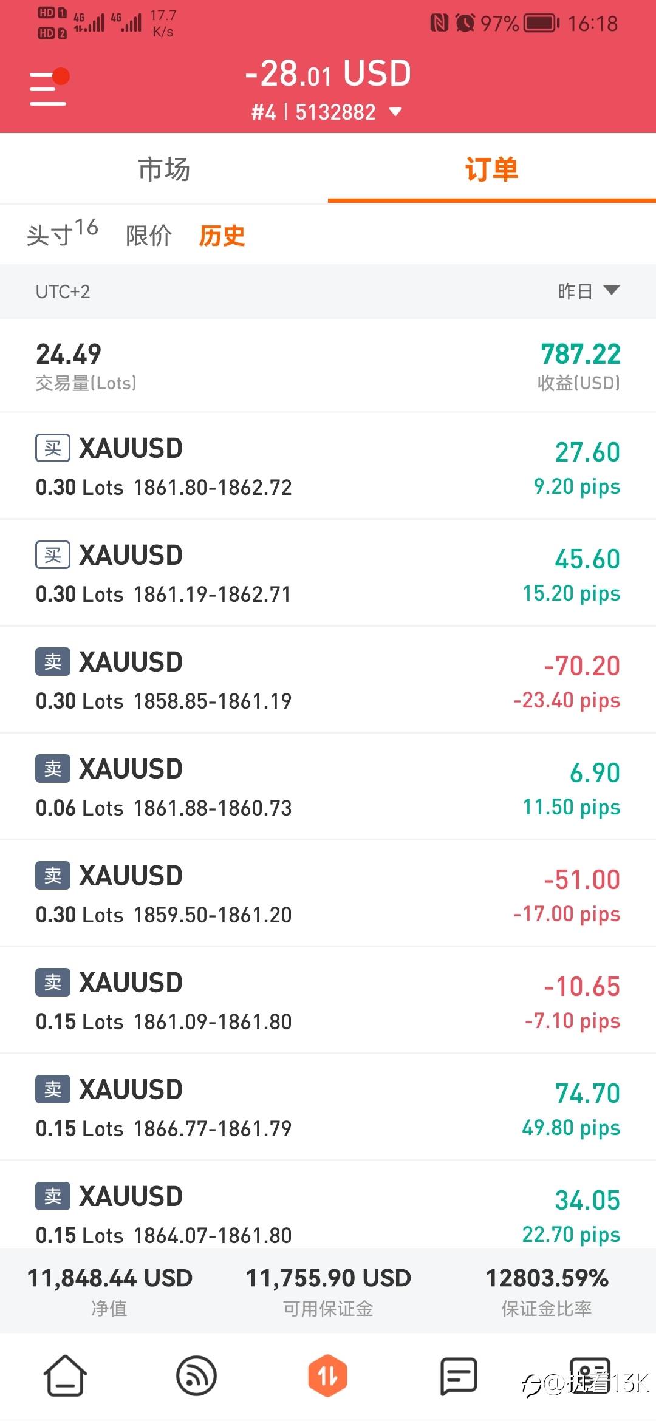Open the signal feed icon in bottom bar
This screenshot has width=656, height=1421.
tap(196, 1375)
